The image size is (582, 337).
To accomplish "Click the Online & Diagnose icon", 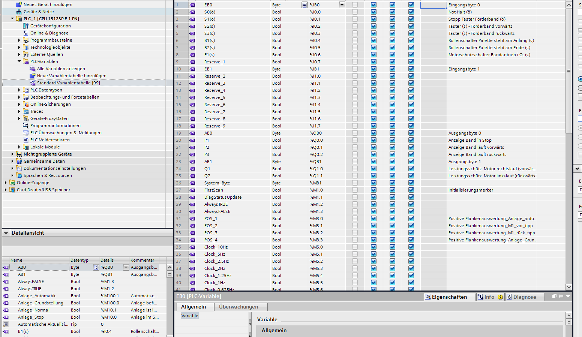I will pos(25,33).
